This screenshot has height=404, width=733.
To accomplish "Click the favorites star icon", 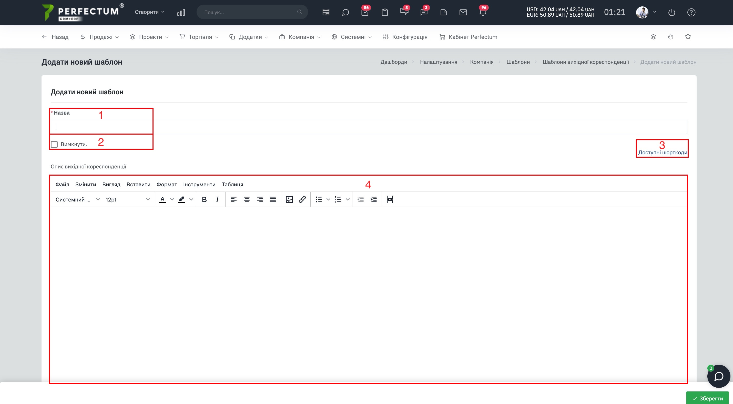I will (x=688, y=37).
